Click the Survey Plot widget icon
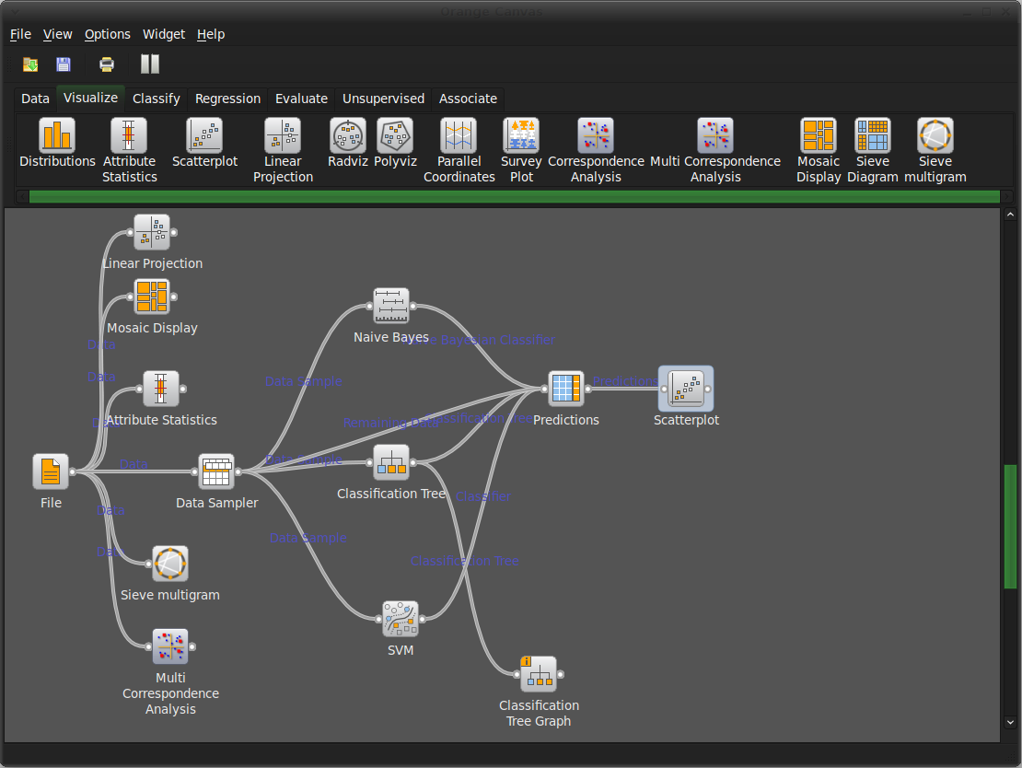 521,136
